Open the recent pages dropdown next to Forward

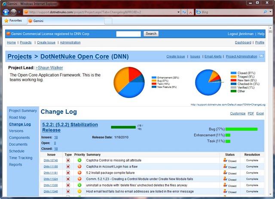tap(19, 12)
